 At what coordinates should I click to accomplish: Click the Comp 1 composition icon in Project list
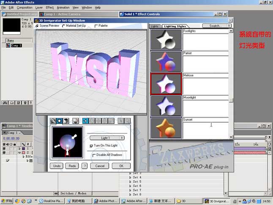click(x=8, y=46)
